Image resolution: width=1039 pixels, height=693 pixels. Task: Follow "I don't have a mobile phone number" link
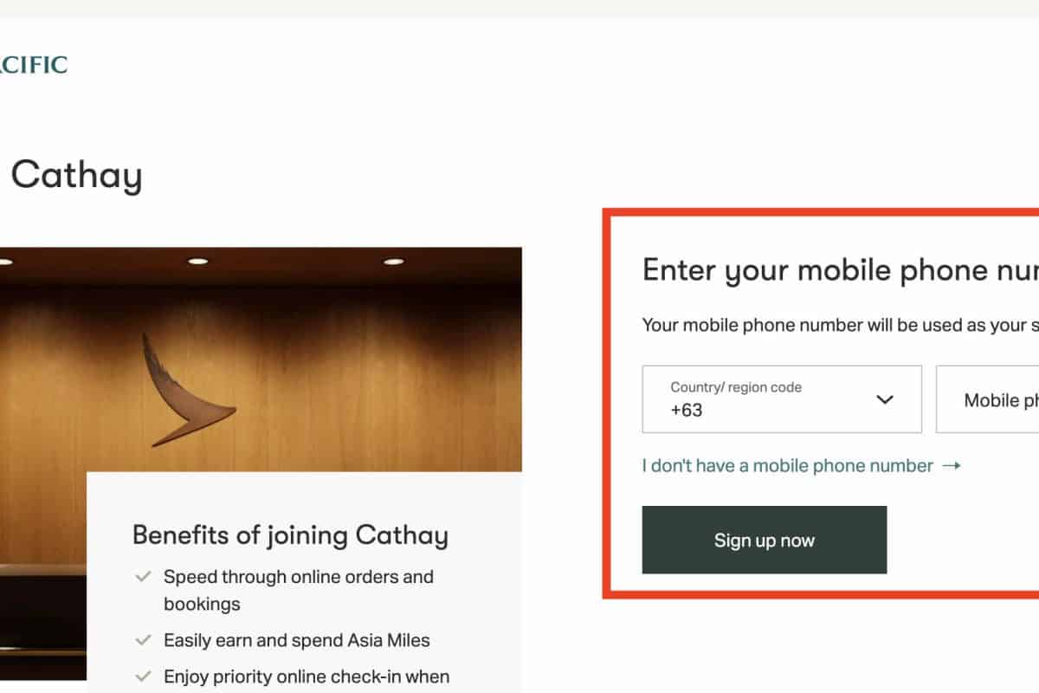coord(787,466)
